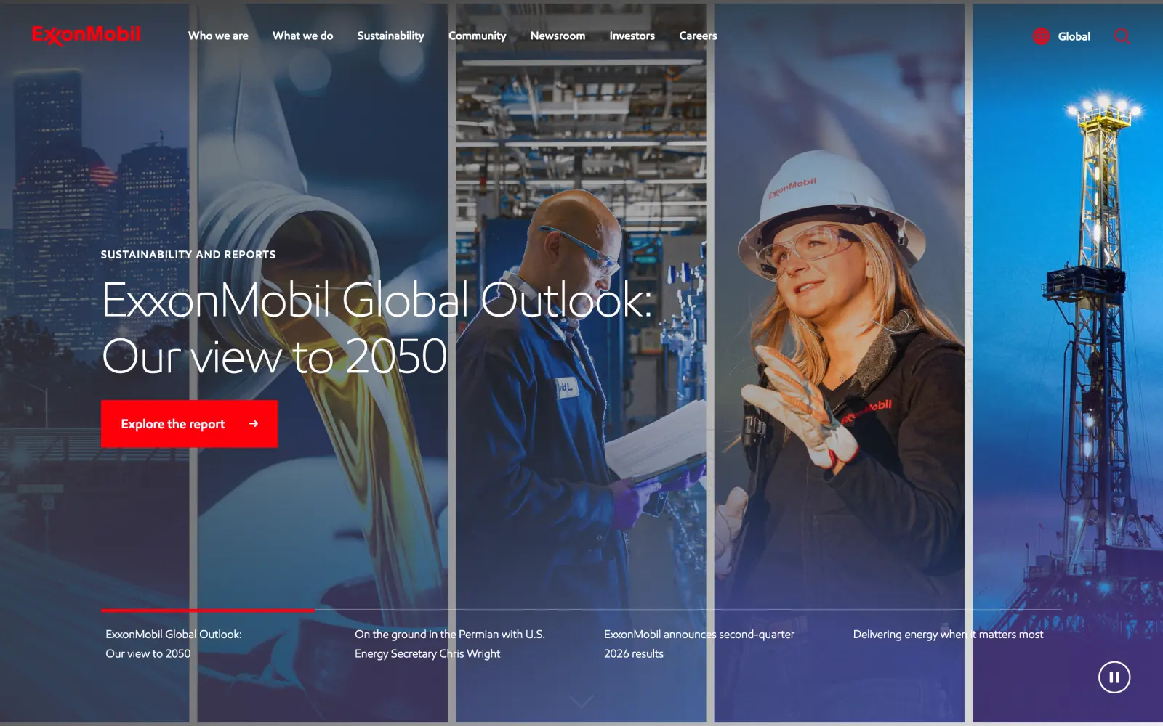Open the What we do menu
This screenshot has width=1163, height=726.
click(302, 36)
